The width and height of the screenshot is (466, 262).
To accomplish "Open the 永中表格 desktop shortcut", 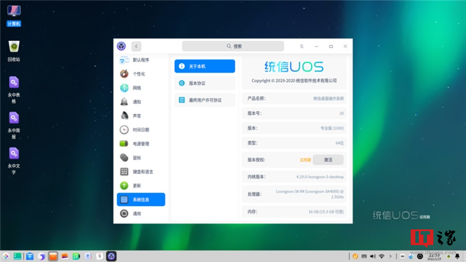I will pyautogui.click(x=14, y=90).
